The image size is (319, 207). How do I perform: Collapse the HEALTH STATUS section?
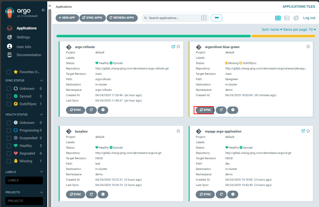pyautogui.click(x=42, y=114)
